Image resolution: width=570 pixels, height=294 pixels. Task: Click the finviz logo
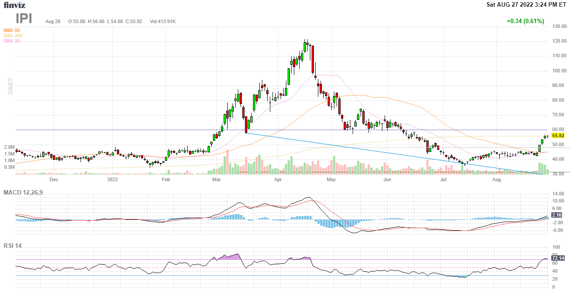(x=14, y=5)
